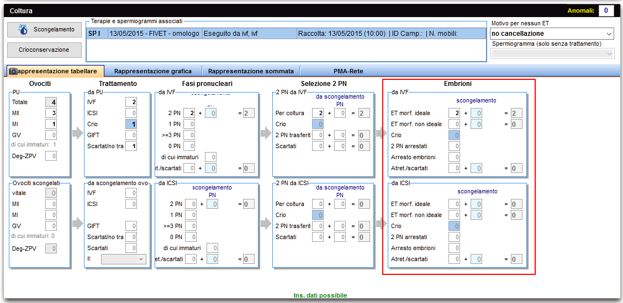Click da scongelamento ovo Scartati field
Viewport: 623px width, 303px height.
click(131, 248)
